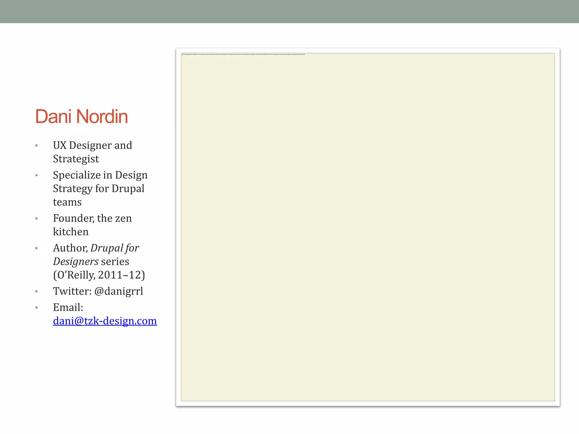Click bullet dot beside 'Author, Drupal for'
The height and width of the screenshot is (434, 579).
36,248
